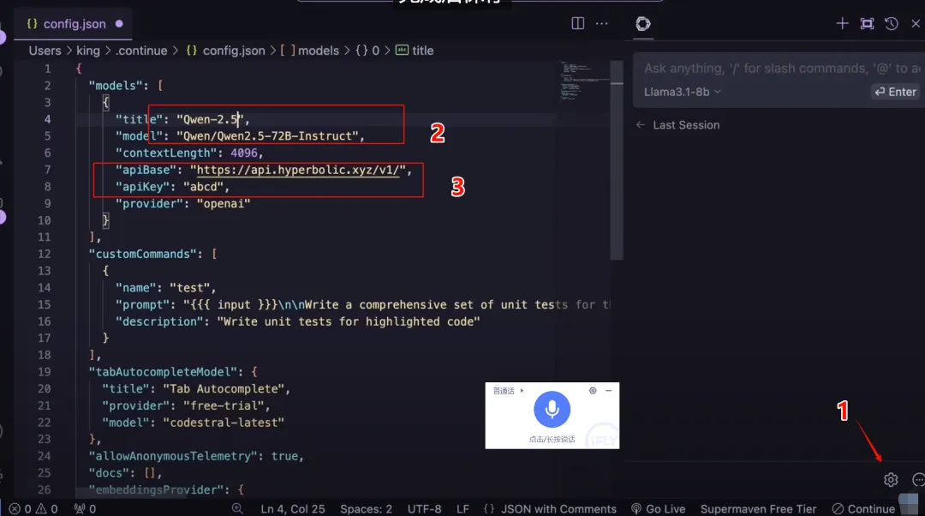Click Continue status bar item

[x=863, y=508]
